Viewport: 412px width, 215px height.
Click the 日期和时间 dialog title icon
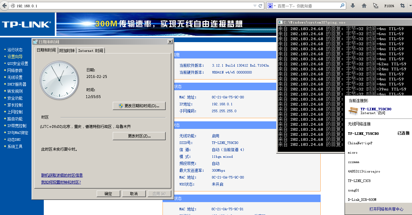coord(35,42)
